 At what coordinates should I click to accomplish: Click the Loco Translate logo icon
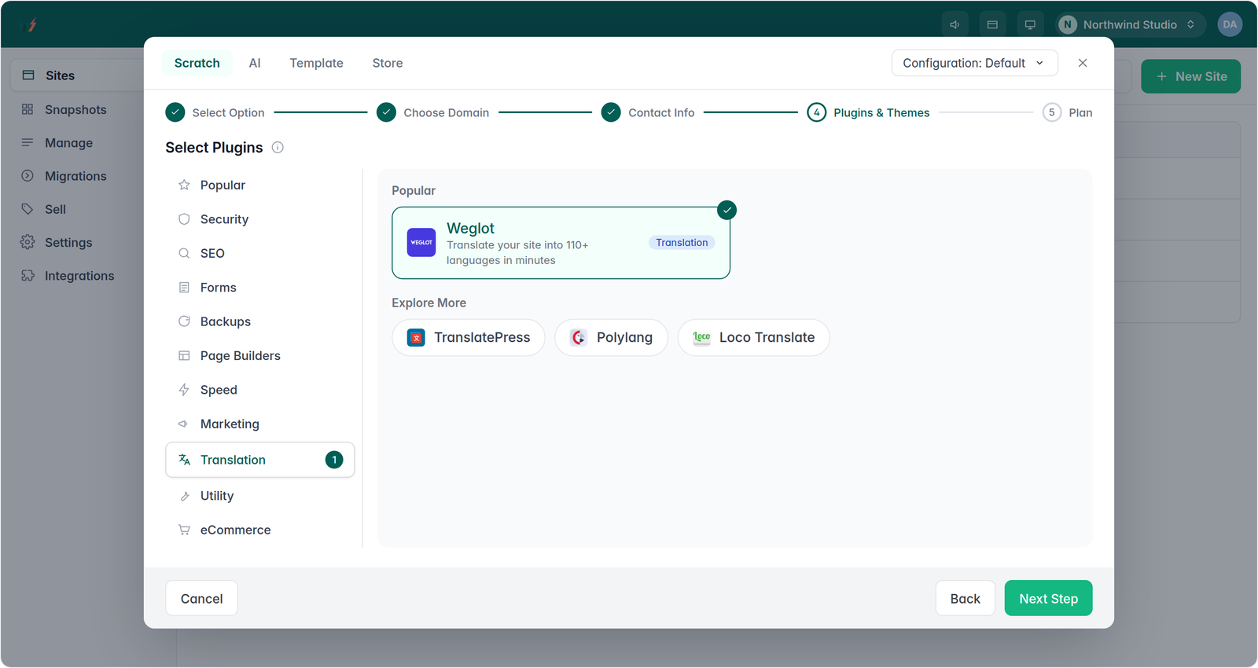point(701,337)
